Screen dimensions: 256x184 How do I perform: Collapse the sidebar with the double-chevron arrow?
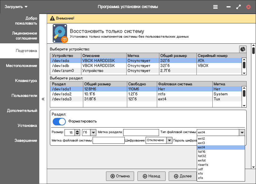[43, 99]
